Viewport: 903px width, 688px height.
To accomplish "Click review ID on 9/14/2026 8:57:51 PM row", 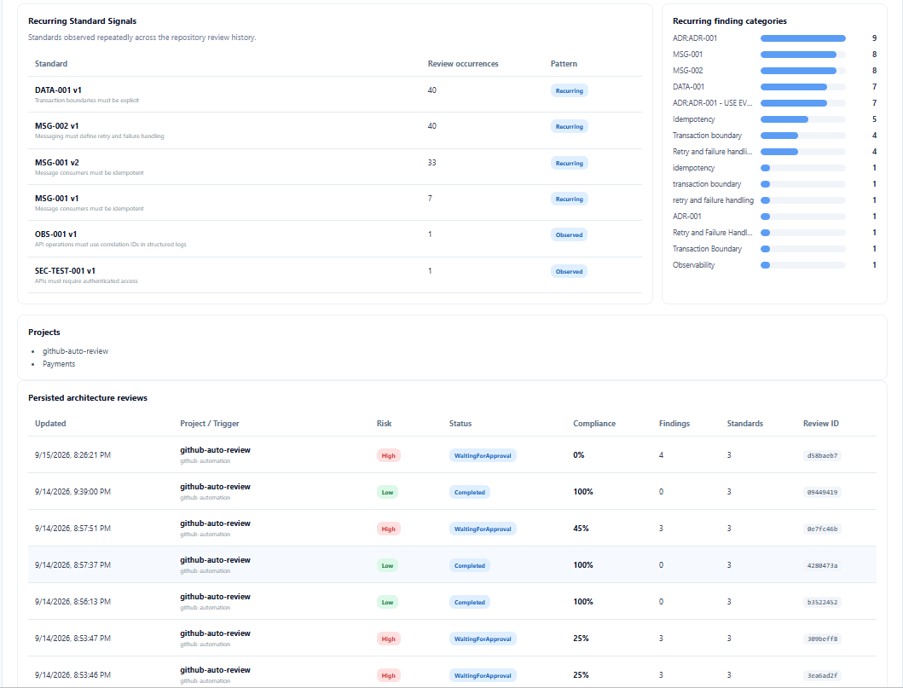I will [822, 529].
